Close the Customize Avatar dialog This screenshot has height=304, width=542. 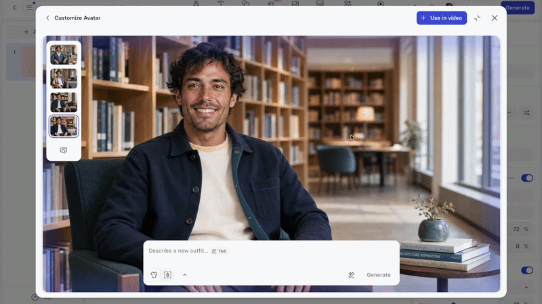point(495,18)
